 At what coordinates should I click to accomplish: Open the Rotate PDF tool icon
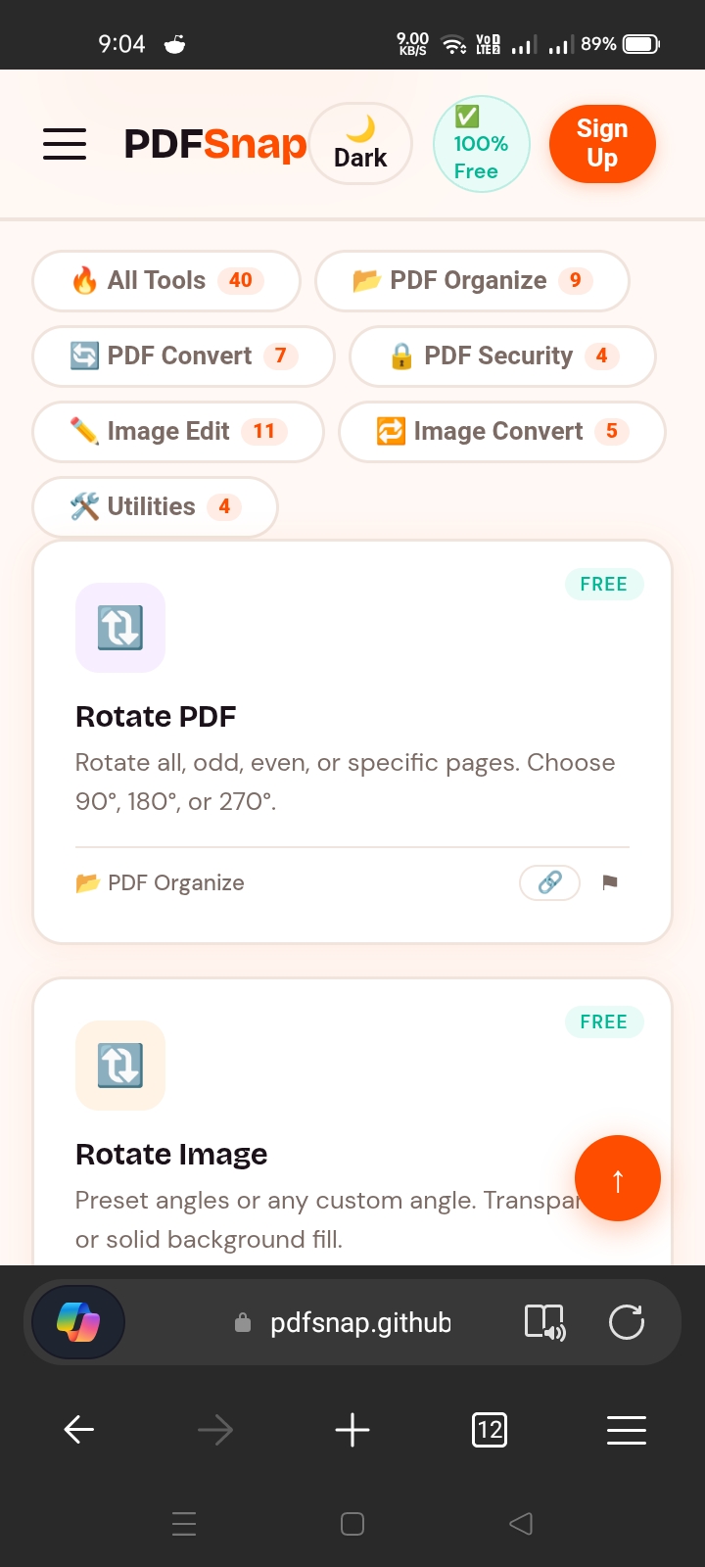[120, 628]
